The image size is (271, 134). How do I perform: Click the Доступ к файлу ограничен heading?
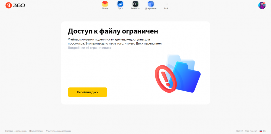pos(113,31)
